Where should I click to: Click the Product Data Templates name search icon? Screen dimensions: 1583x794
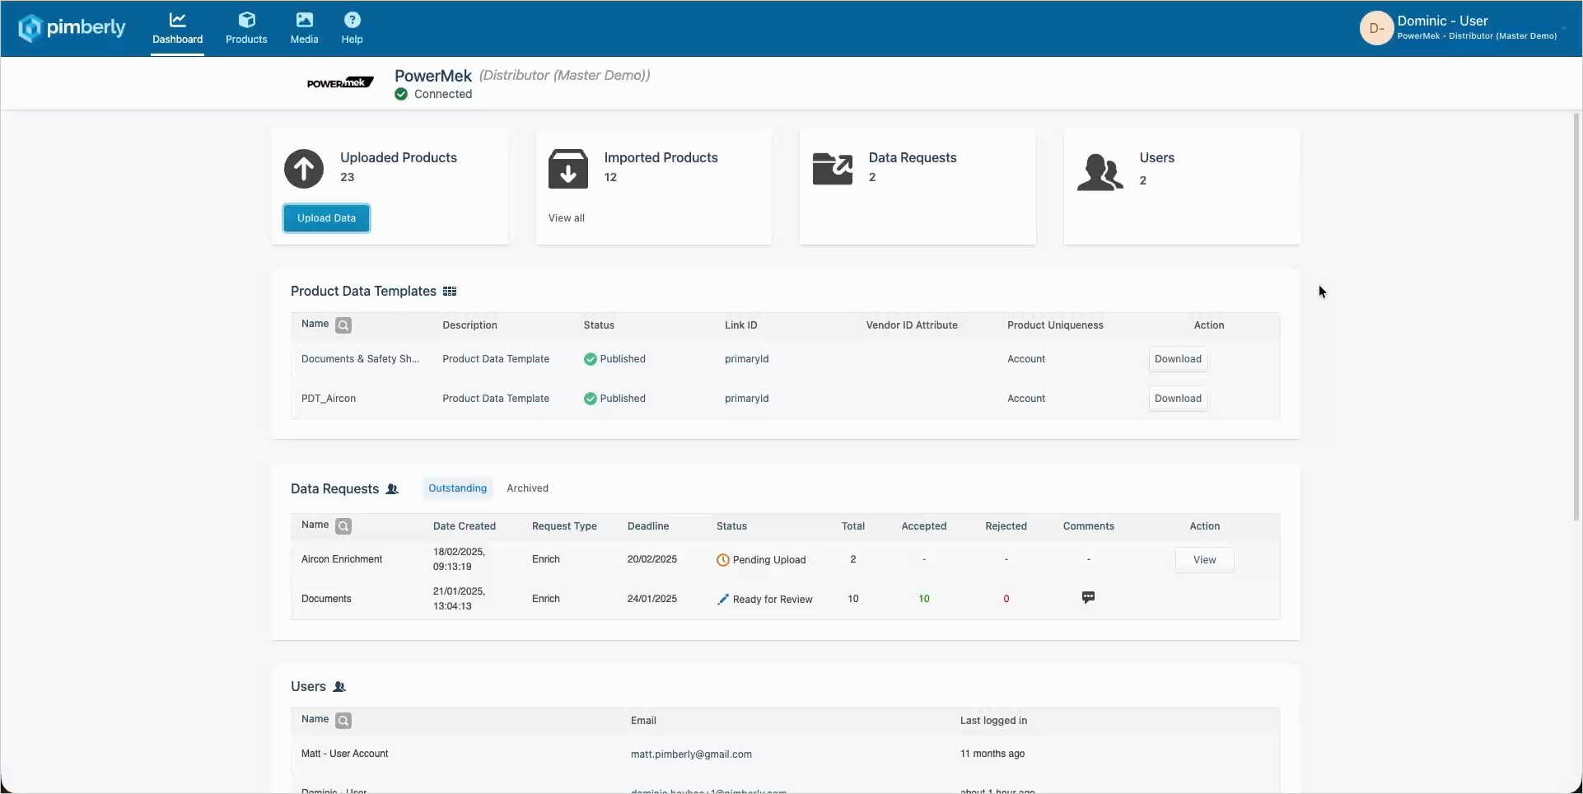(343, 325)
